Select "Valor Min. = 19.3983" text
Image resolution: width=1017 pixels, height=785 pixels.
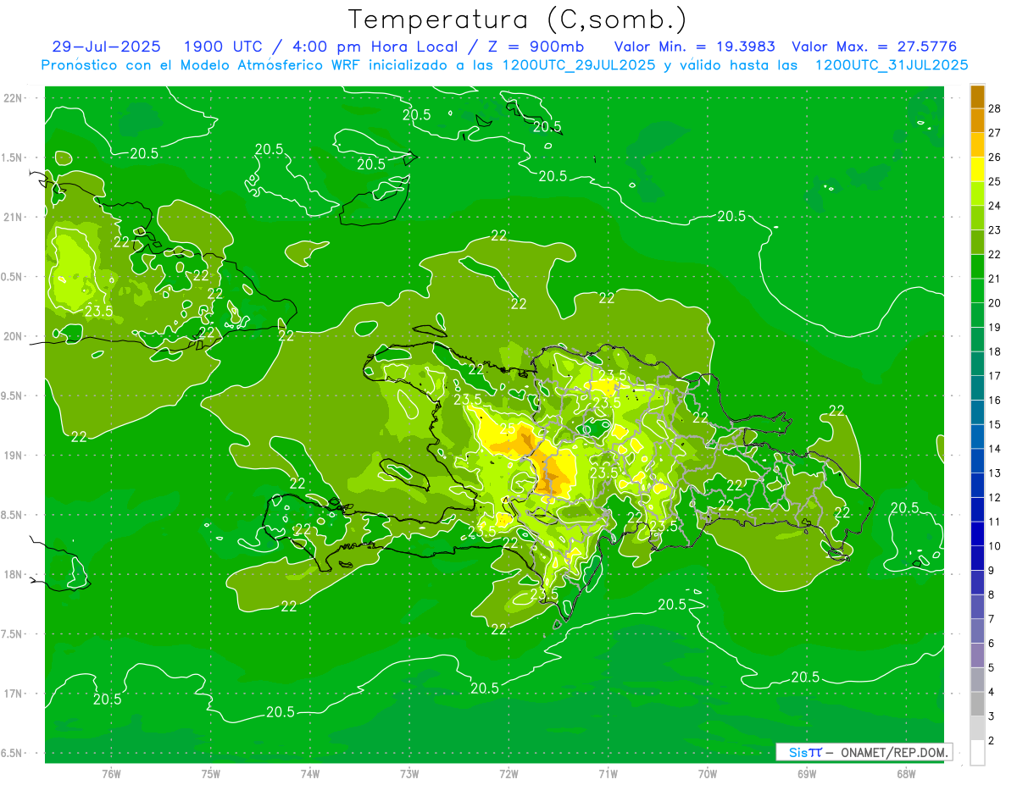694,47
